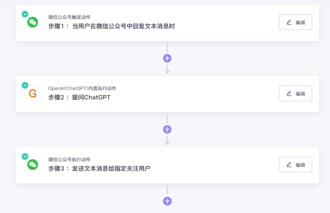Click the OpenAI(ChatGPT)内置执行动作 label
330x213 pixels.
(82, 88)
